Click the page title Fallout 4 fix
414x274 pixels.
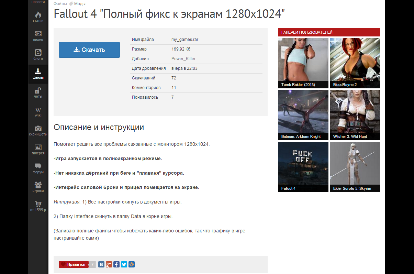[x=169, y=14]
